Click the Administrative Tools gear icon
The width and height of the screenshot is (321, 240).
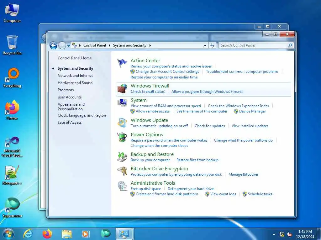pos(122,186)
